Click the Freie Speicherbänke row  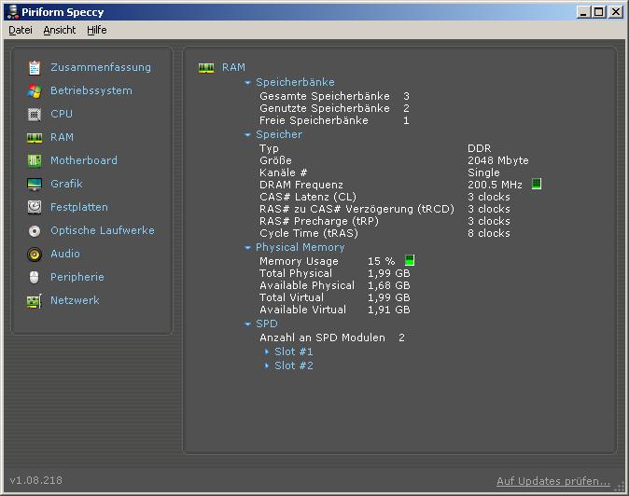point(334,120)
